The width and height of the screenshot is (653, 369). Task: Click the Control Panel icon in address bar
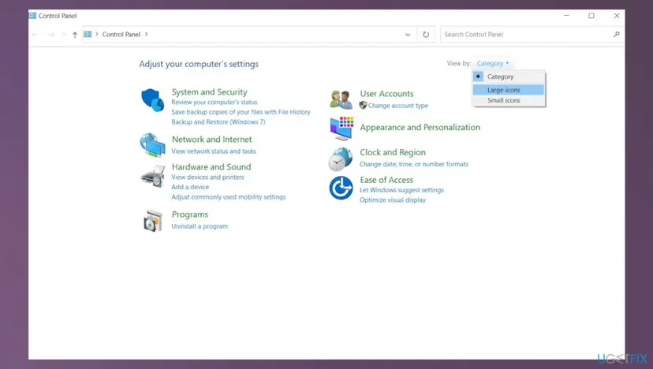pyautogui.click(x=88, y=34)
